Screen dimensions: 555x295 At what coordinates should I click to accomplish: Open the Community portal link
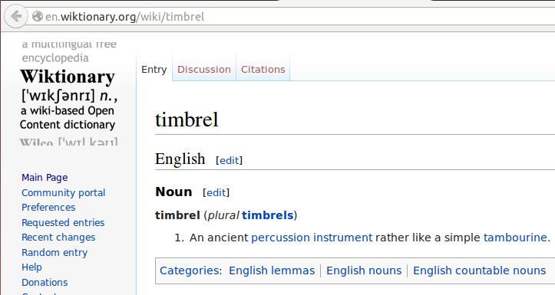pyautogui.click(x=64, y=192)
